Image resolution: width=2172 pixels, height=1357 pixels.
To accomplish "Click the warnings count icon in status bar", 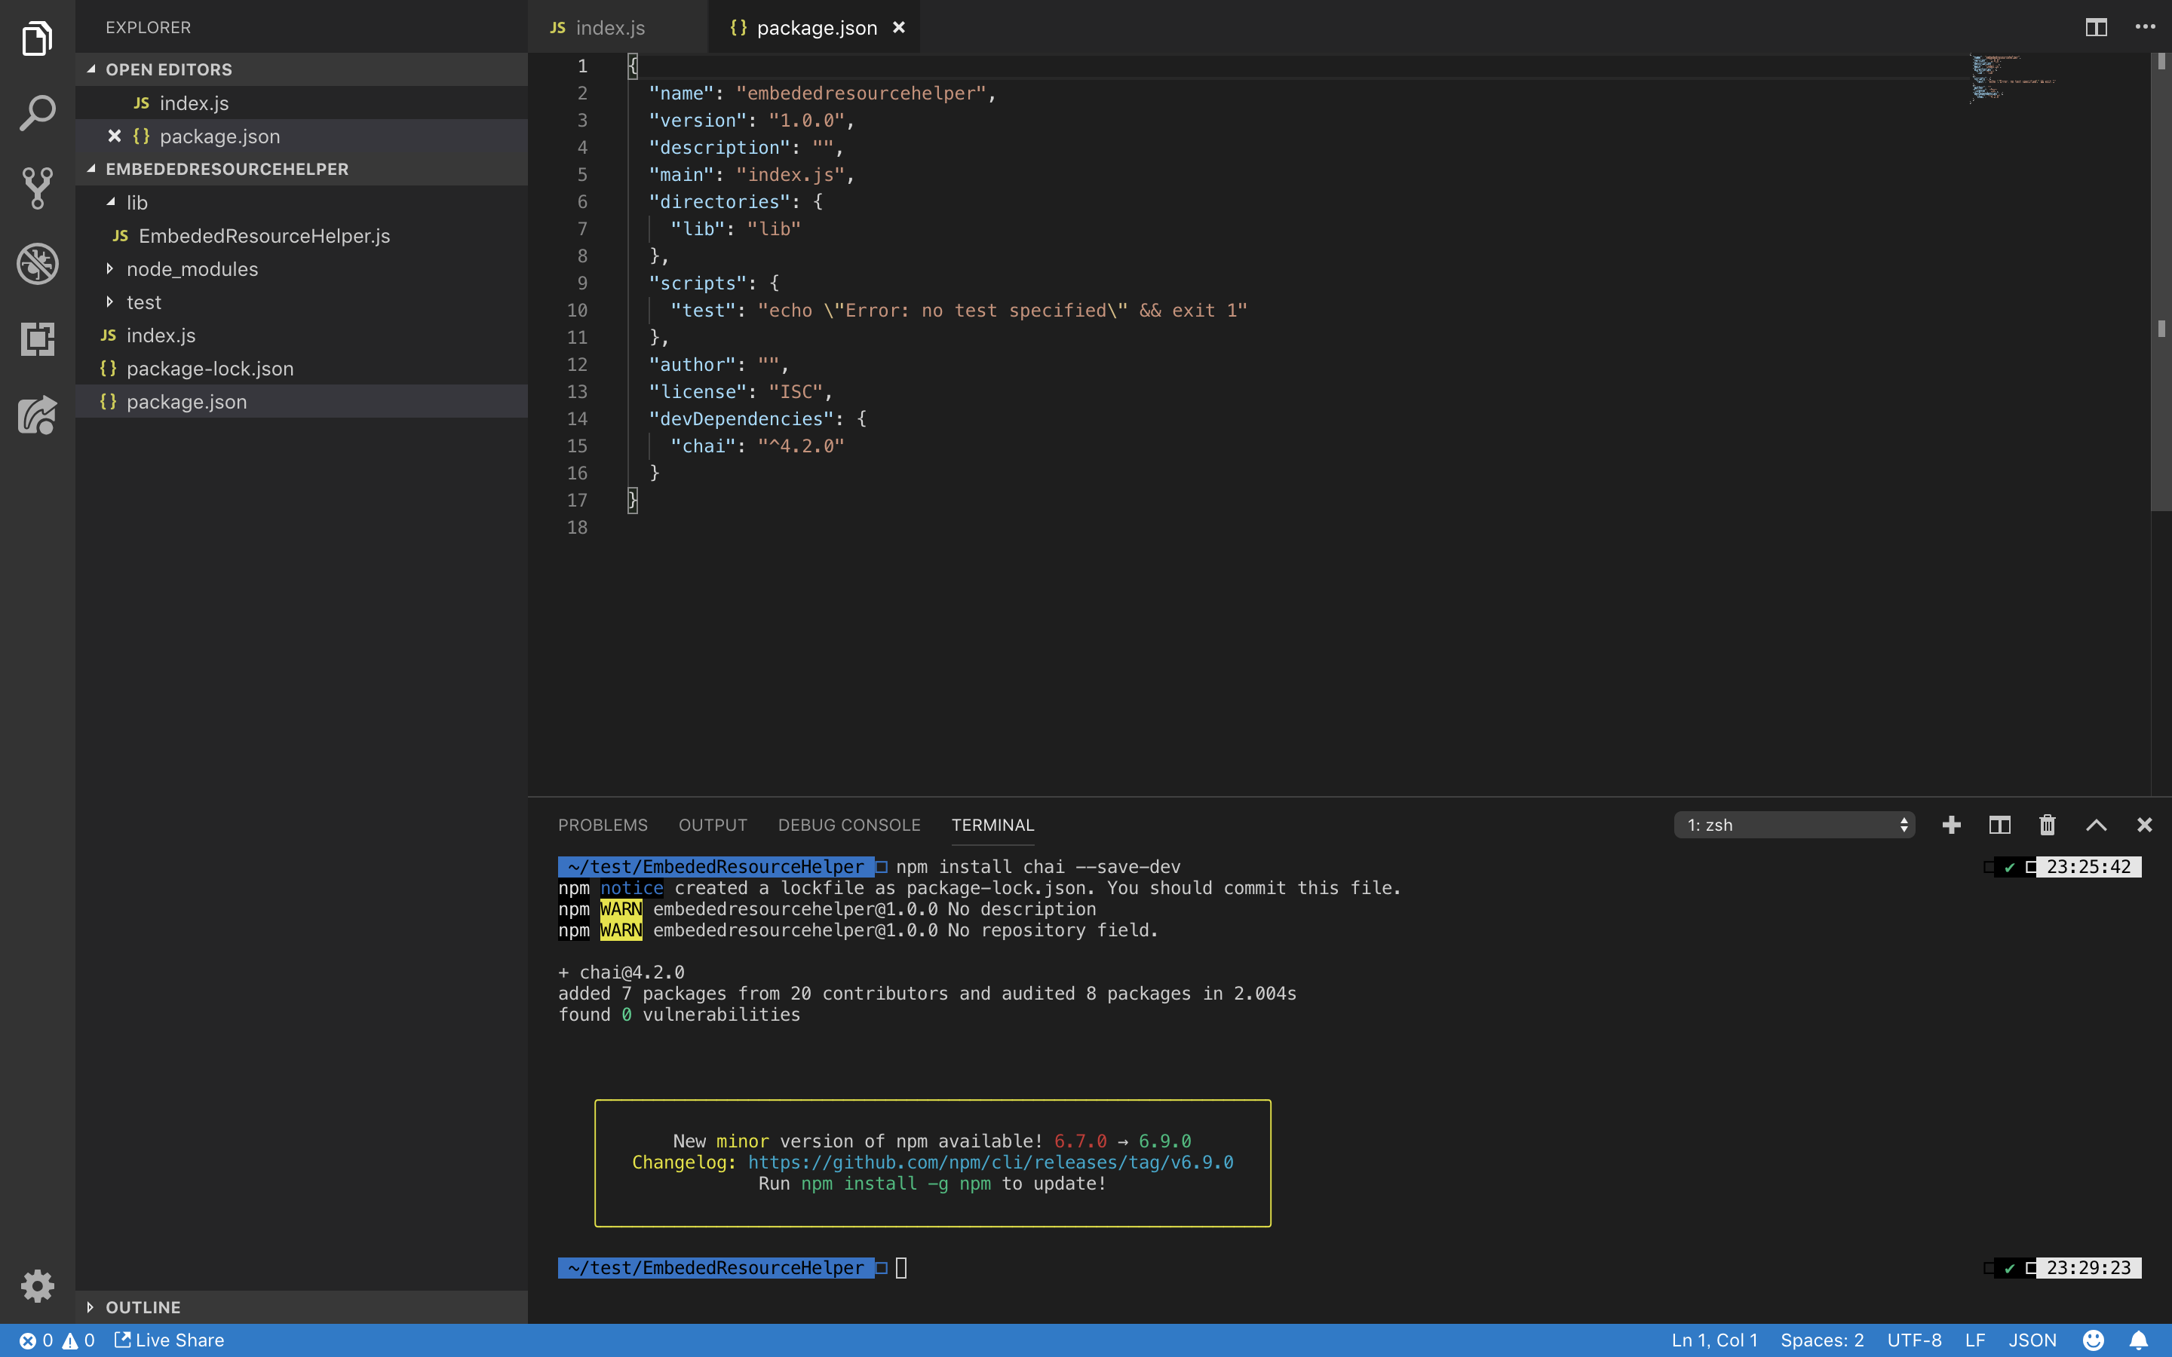I will pos(79,1340).
